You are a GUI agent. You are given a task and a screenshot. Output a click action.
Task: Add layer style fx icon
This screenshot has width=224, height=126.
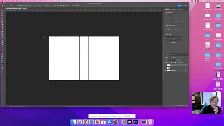pos(174,106)
